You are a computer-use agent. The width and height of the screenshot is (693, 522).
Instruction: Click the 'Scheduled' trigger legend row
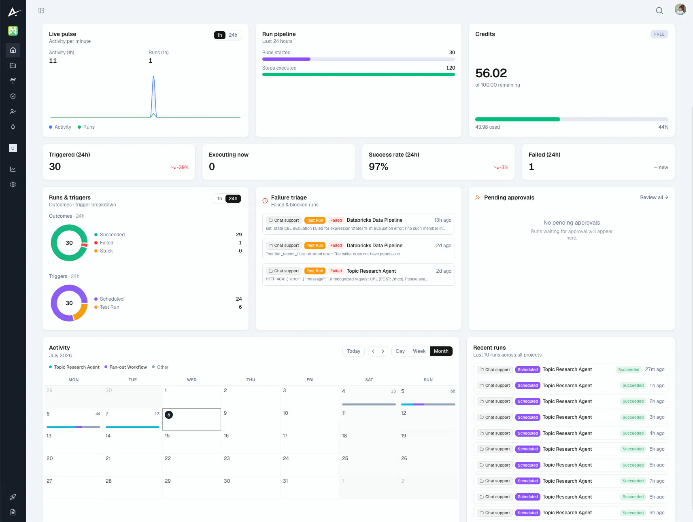(168, 299)
